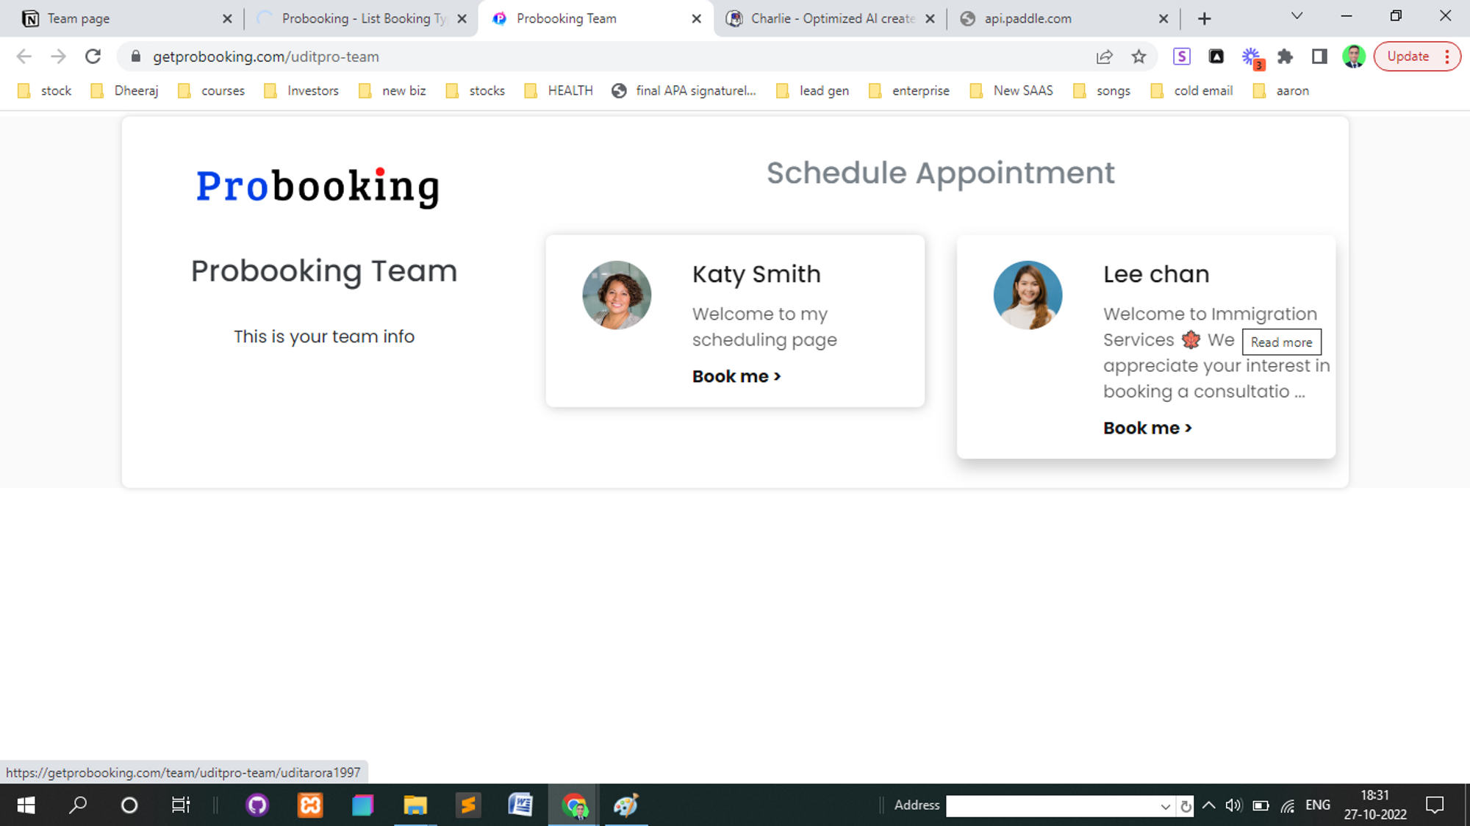Screen dimensions: 1470x826
Task: Book Katy Smith via Book me
Action: (736, 376)
